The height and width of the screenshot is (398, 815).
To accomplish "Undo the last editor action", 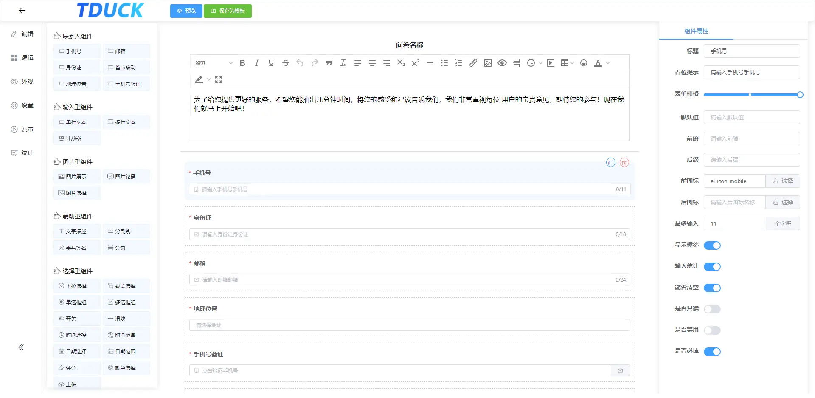I will [x=300, y=63].
